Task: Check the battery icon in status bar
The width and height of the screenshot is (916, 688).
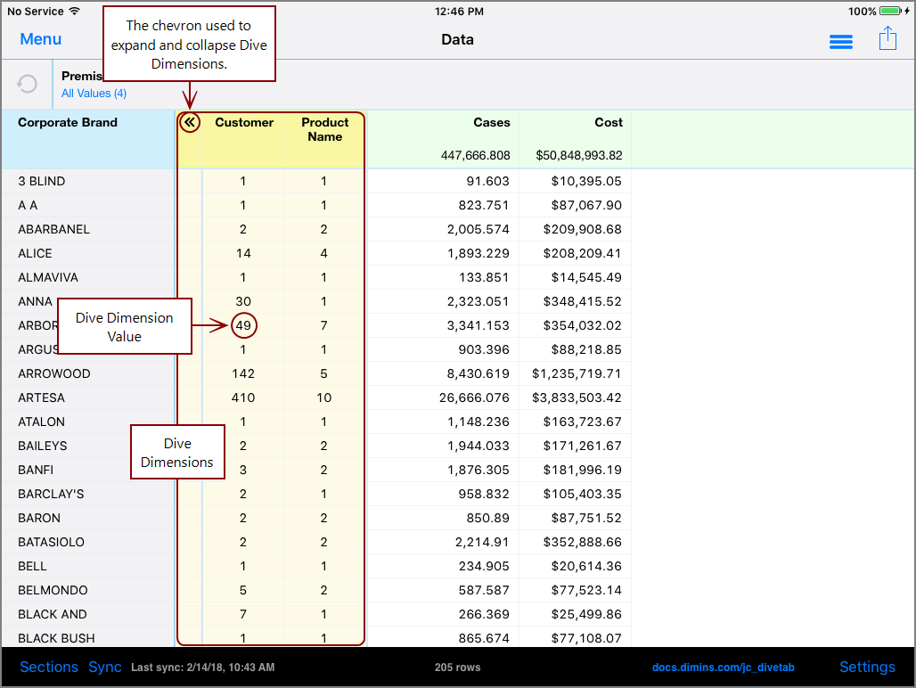Action: [x=890, y=12]
